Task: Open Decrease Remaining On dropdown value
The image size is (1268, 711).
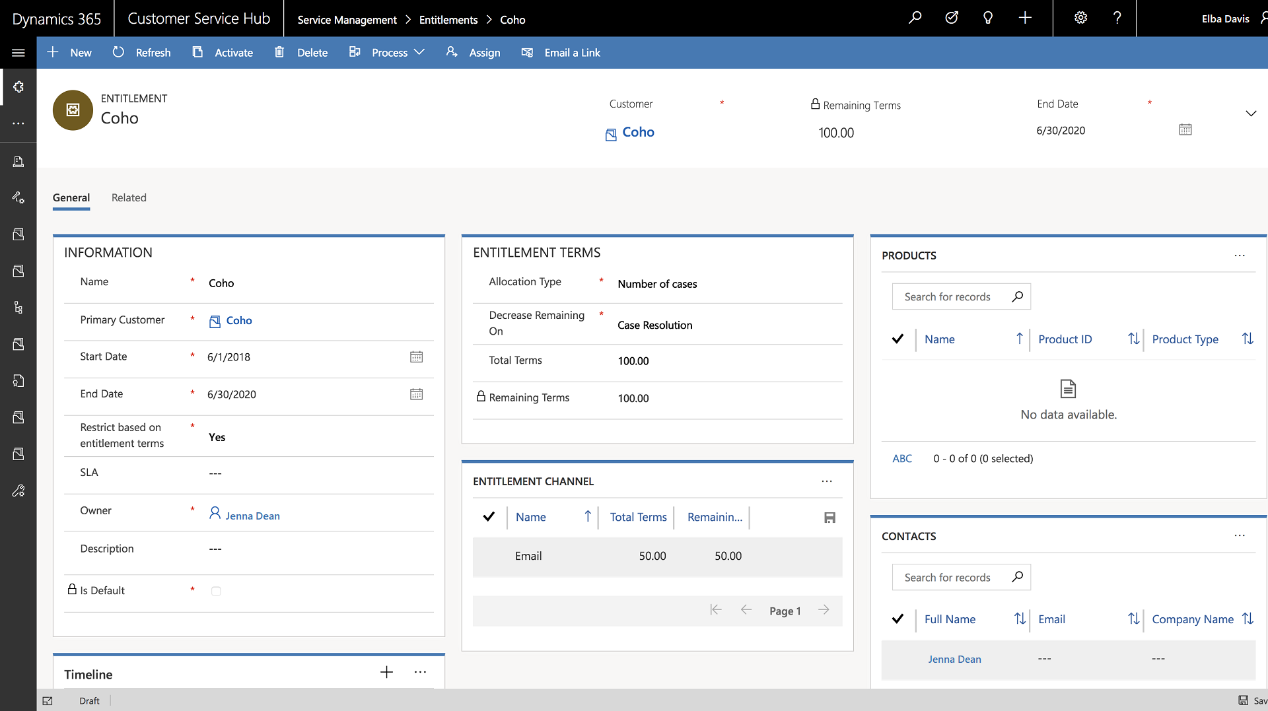Action: pyautogui.click(x=655, y=325)
